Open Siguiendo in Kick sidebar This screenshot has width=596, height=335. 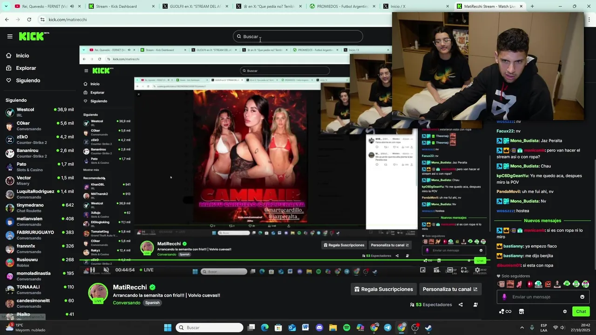coord(23,80)
